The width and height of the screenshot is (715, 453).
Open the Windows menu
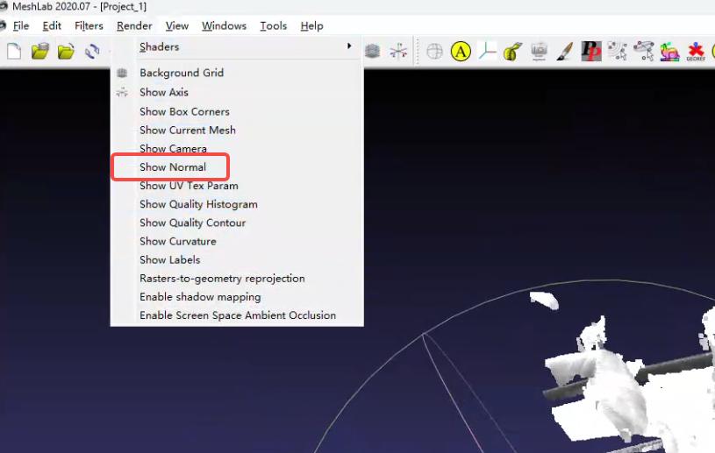point(224,25)
